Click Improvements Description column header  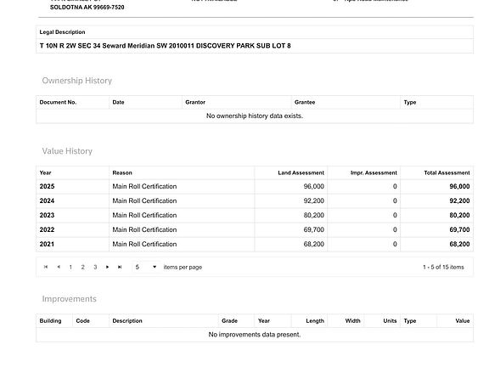tap(127, 321)
